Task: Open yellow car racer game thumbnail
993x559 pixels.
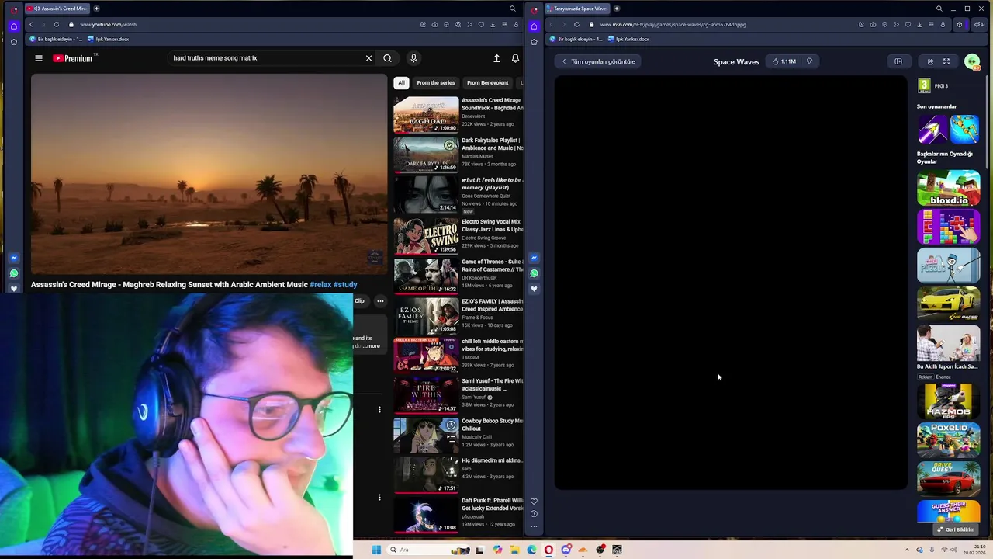Action: click(x=948, y=304)
